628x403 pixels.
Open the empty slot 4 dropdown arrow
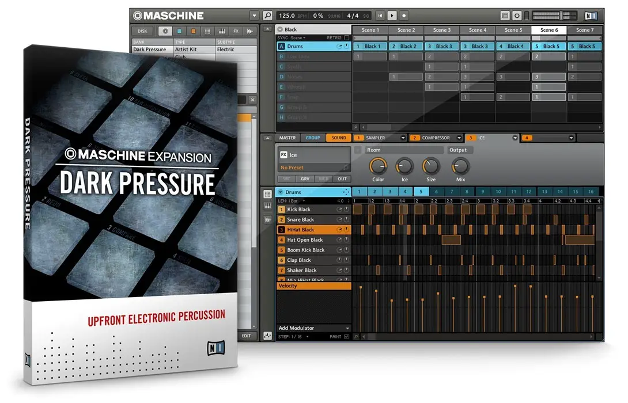[571, 138]
